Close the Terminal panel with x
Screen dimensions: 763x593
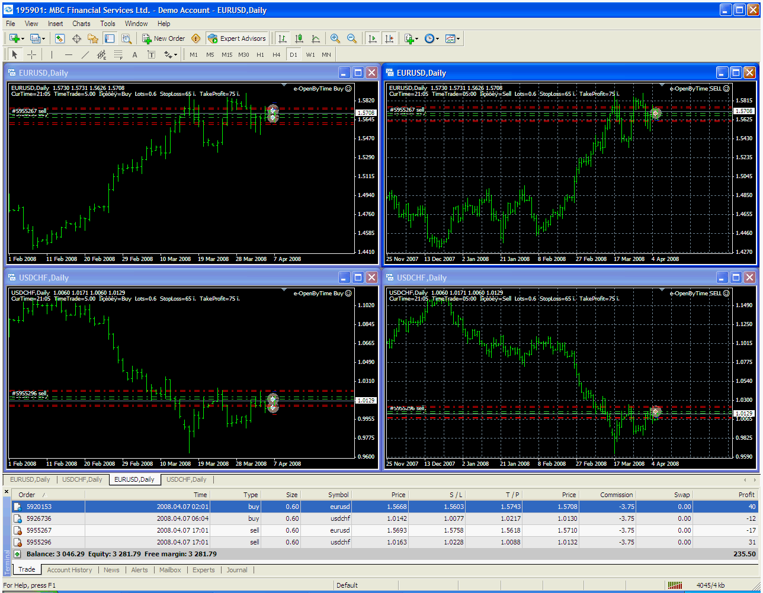click(x=7, y=492)
